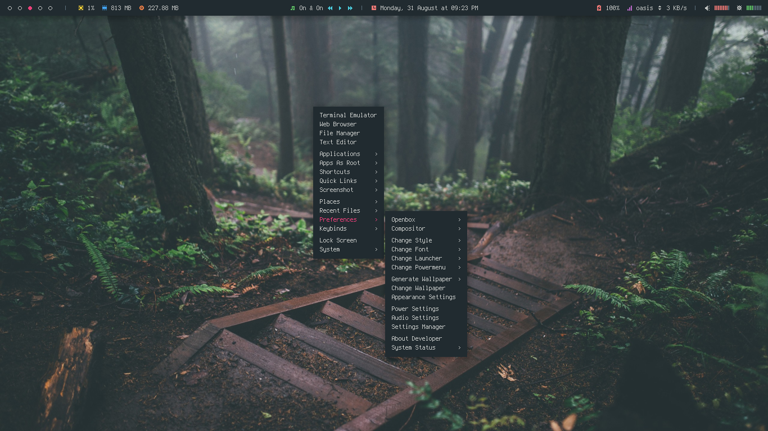Switch to the first workspace dot
Viewport: 768px width, 431px height.
tap(10, 8)
